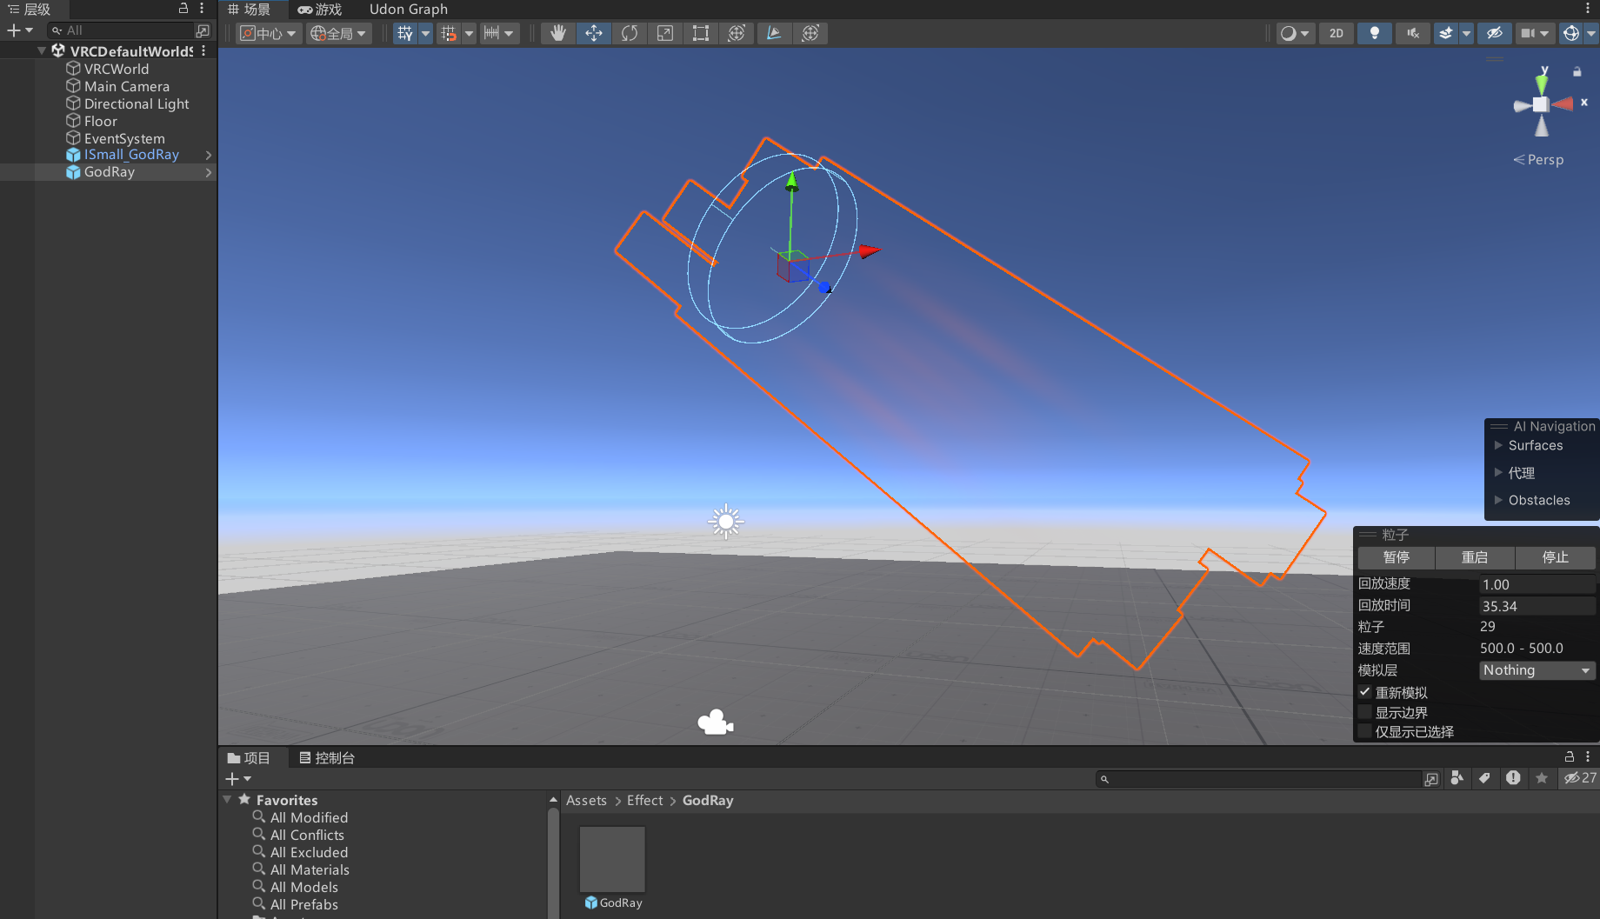Toggle scene lighting bulb icon
This screenshot has height=919, width=1600.
[x=1375, y=33]
